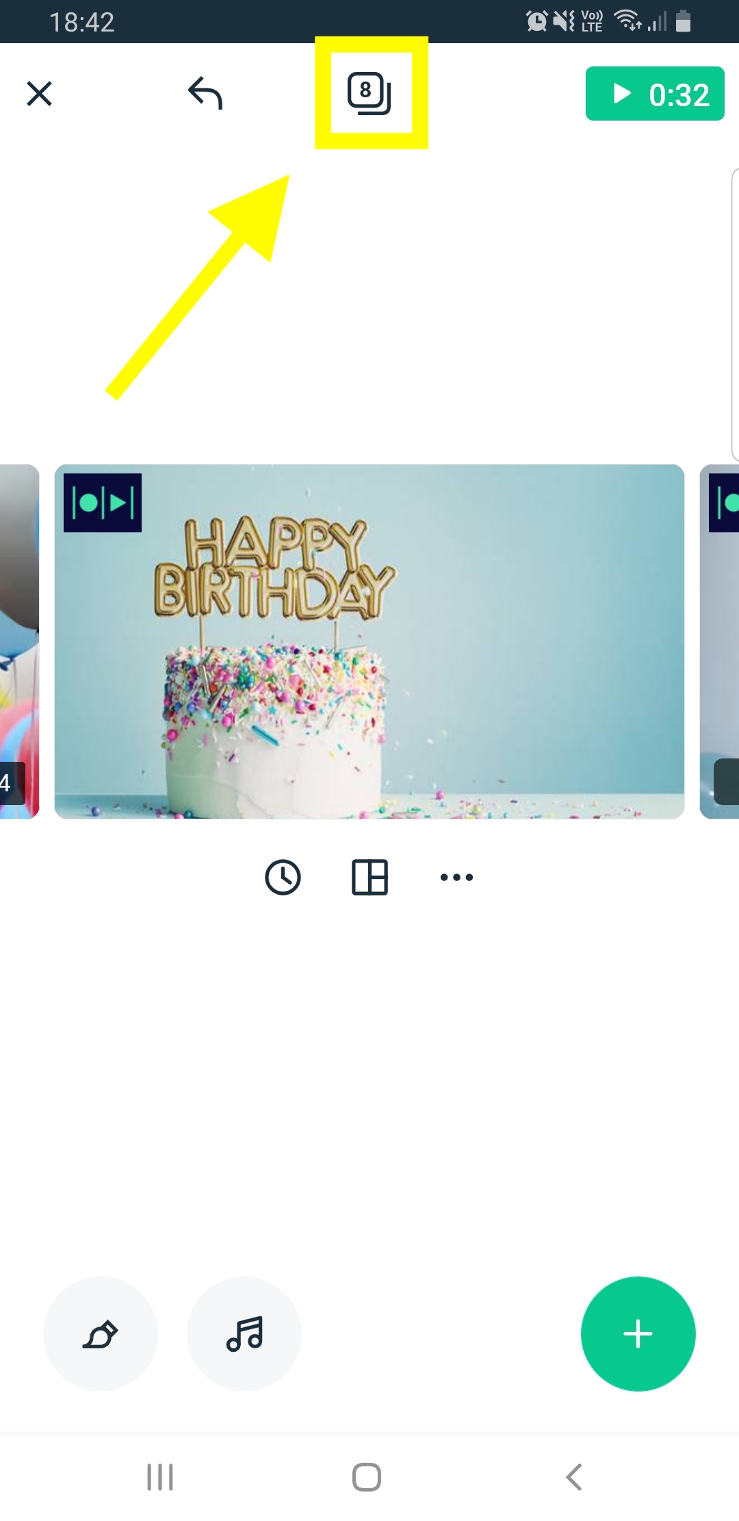Tap transition icon on the next slide
Image resolution: width=739 pixels, height=1521 pixels.
[724, 503]
